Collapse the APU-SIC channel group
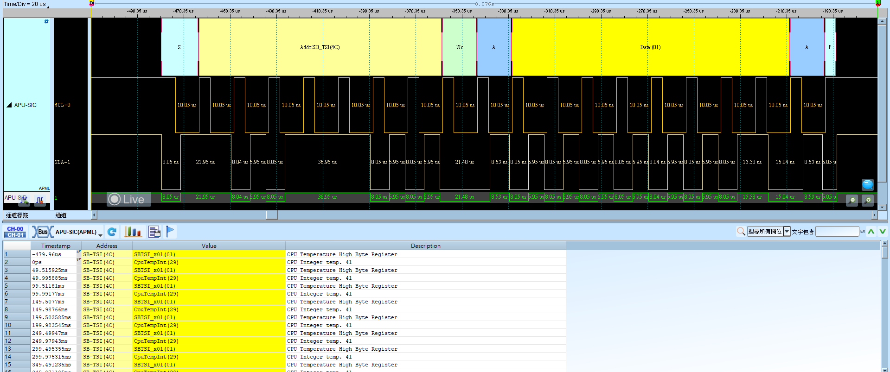This screenshot has width=890, height=372. pyautogui.click(x=9, y=105)
